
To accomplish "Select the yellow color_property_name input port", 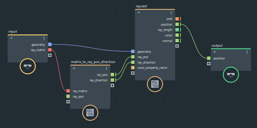I will [x=133, y=68].
